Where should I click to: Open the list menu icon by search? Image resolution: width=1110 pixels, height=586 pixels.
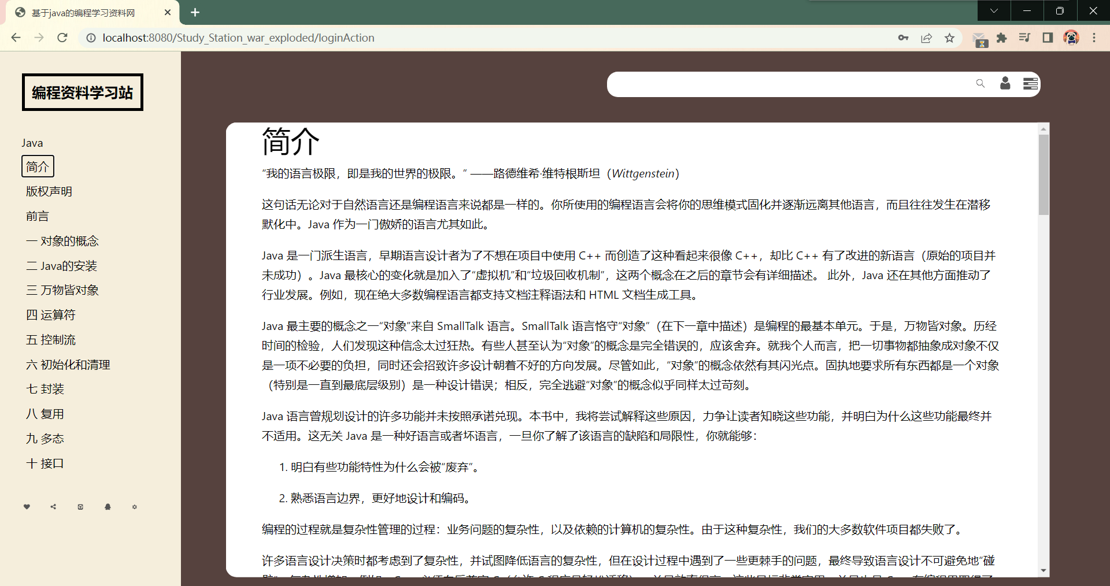[1030, 84]
